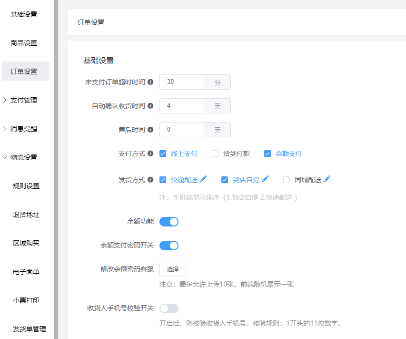Viewport: 406px width, 339px height.
Task: Uncheck the 线上支付 checkbox
Action: click(x=163, y=154)
